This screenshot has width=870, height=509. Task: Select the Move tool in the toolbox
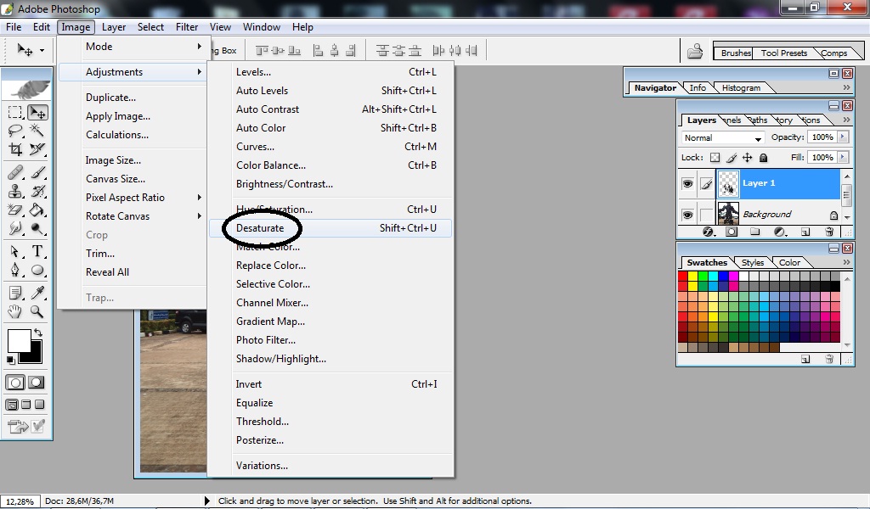pos(37,113)
